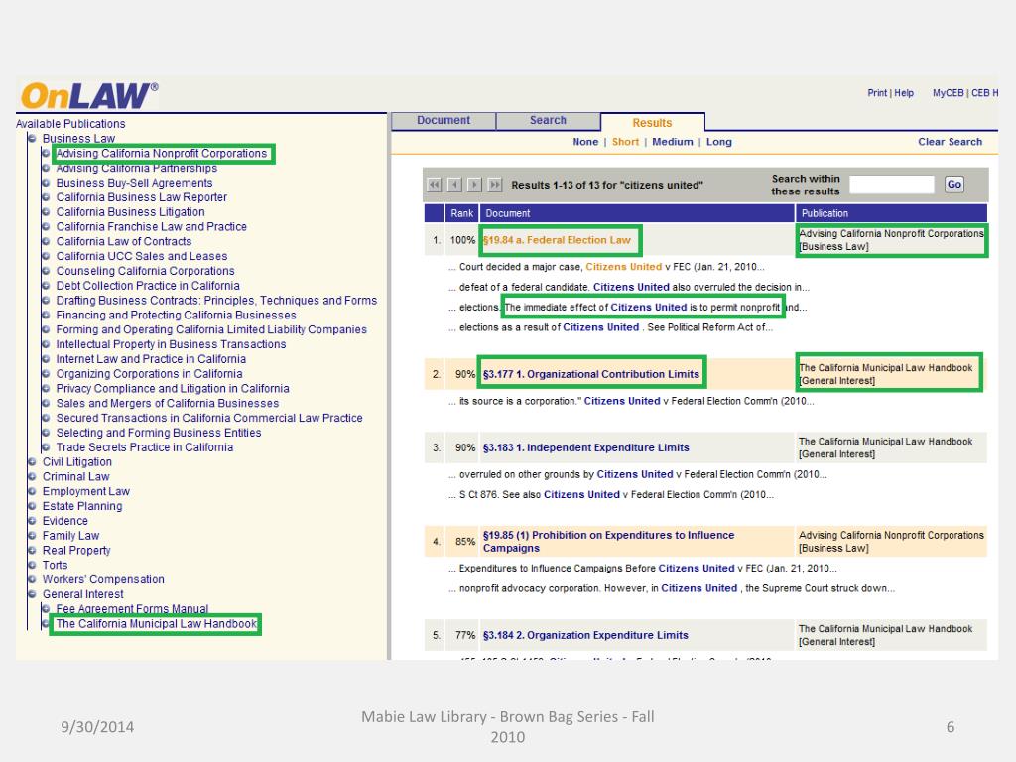This screenshot has height=762, width=1016.
Task: Expand California Business Law Reporter node
Action: pyautogui.click(x=46, y=197)
